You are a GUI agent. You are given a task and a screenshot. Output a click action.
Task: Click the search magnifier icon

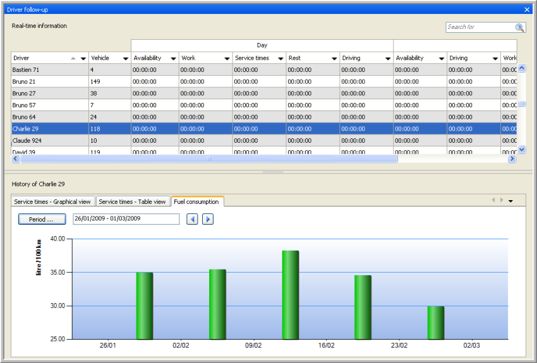click(519, 28)
